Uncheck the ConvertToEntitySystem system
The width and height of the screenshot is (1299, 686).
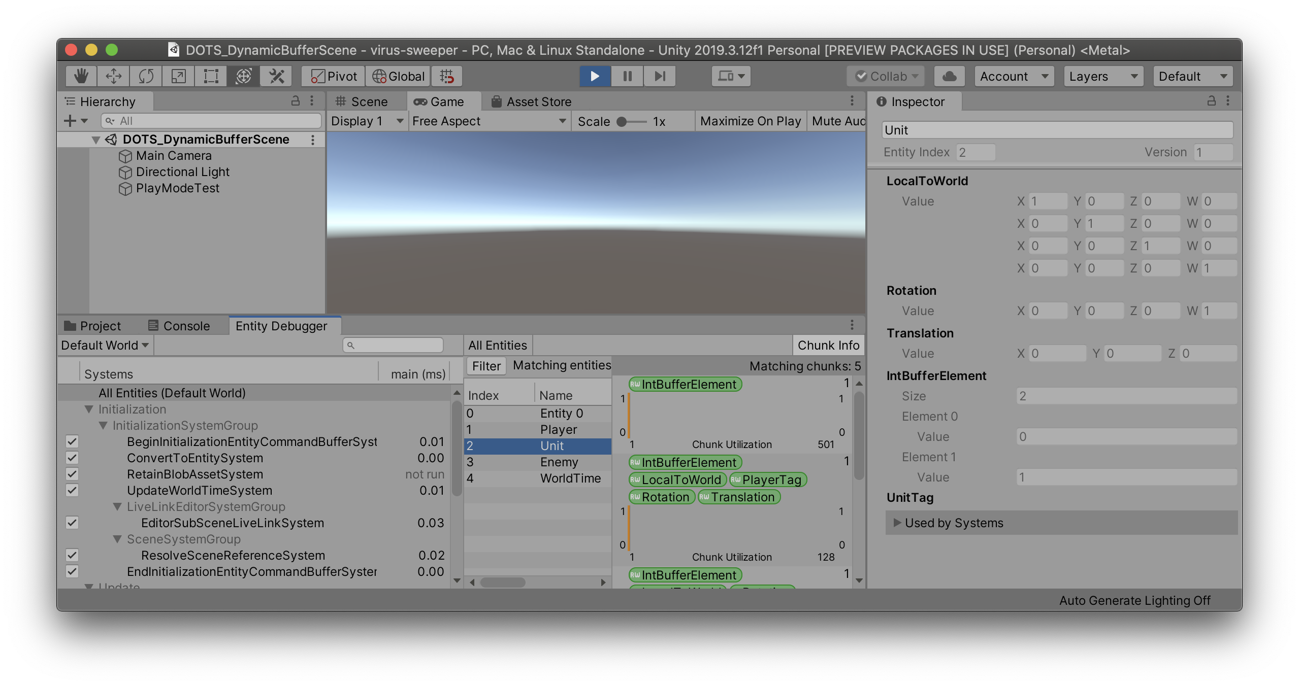coord(72,458)
